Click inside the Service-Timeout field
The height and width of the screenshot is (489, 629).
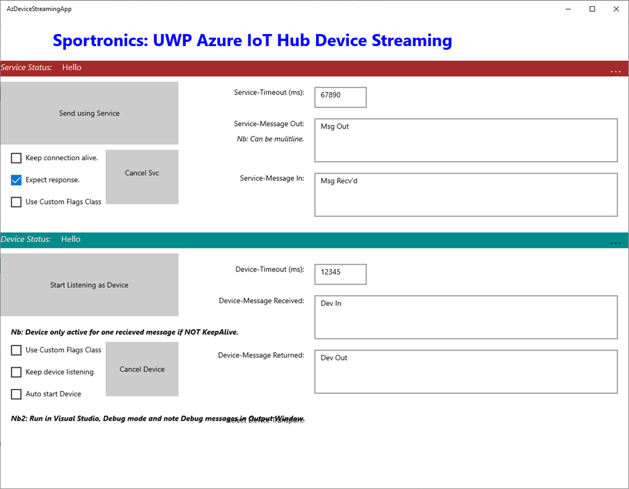coord(340,97)
